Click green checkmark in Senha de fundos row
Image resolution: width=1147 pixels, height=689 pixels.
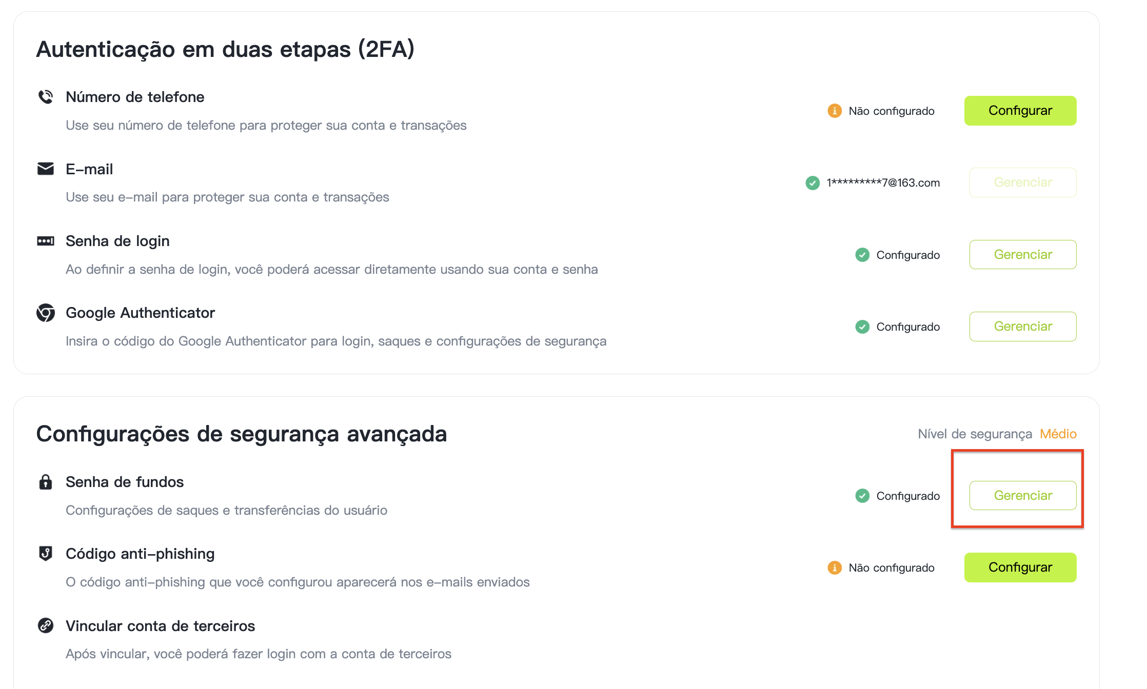[862, 496]
